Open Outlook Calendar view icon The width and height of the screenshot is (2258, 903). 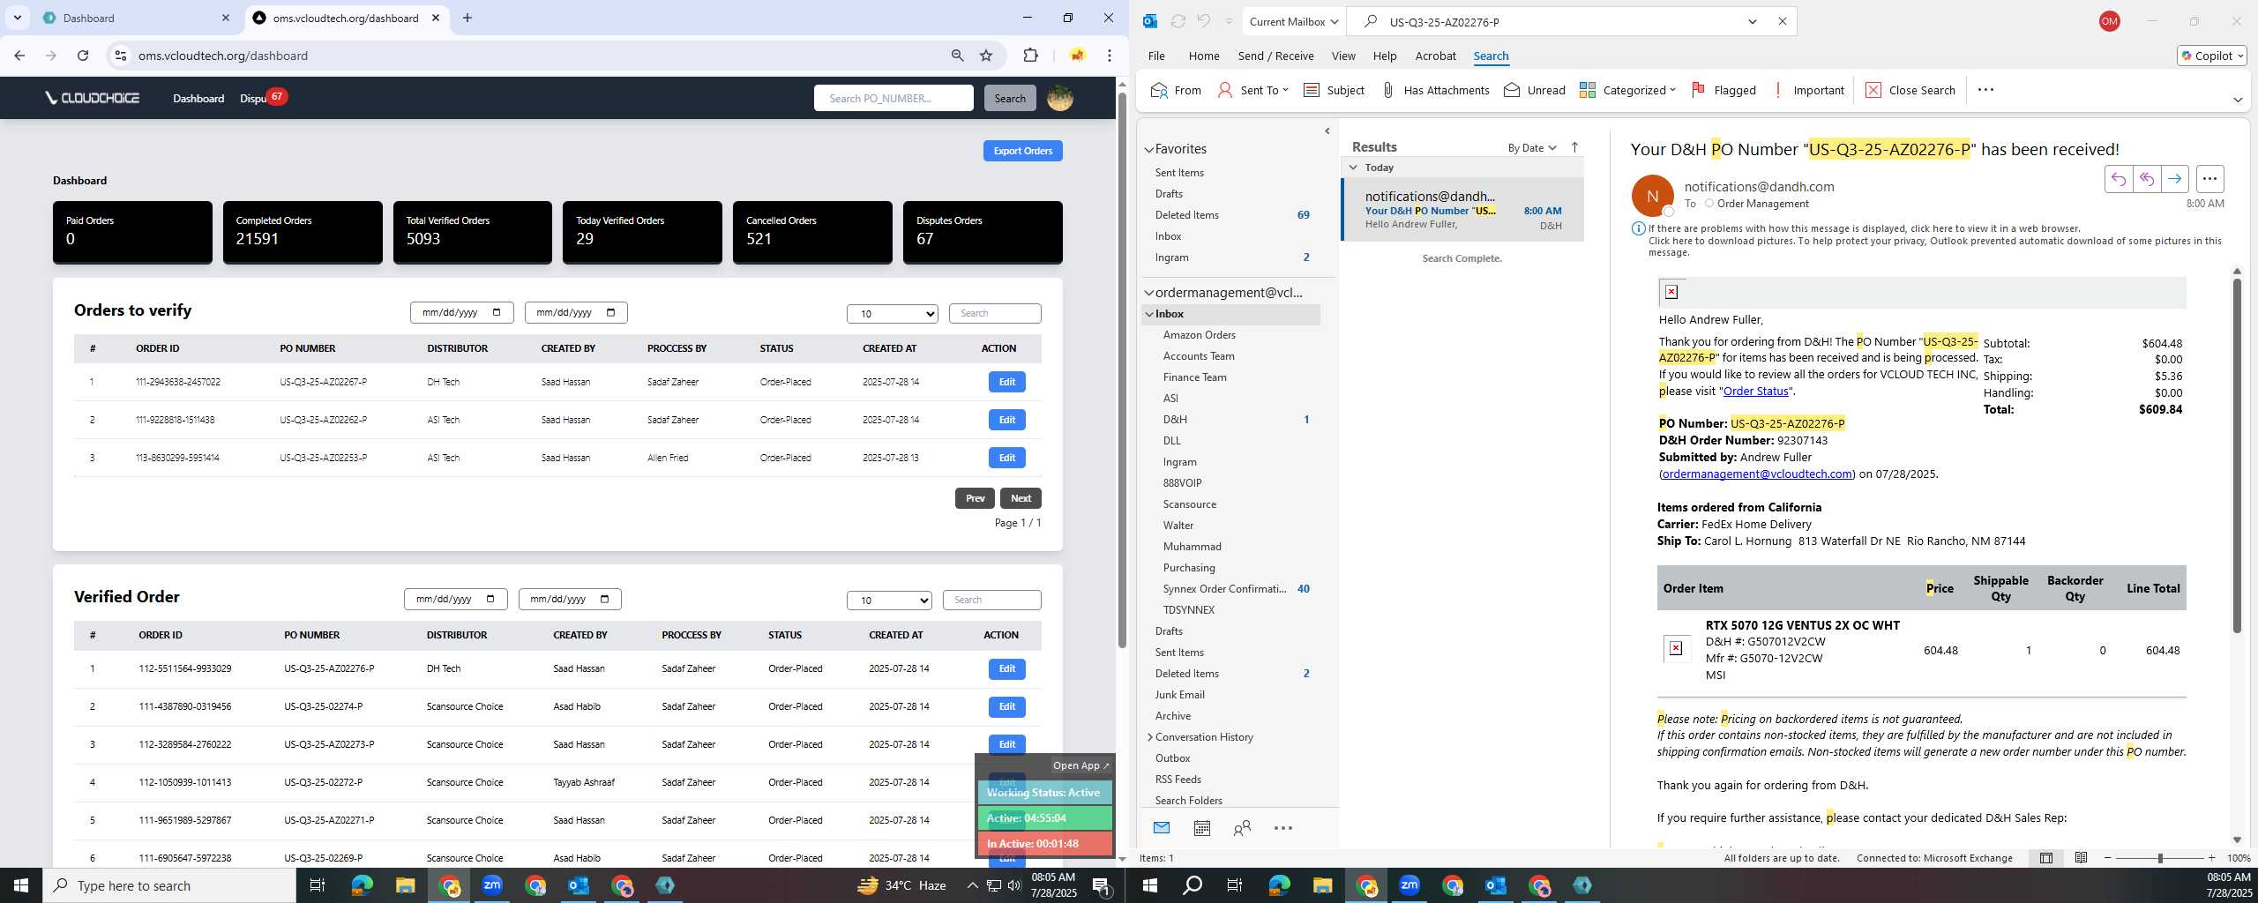click(x=1201, y=828)
